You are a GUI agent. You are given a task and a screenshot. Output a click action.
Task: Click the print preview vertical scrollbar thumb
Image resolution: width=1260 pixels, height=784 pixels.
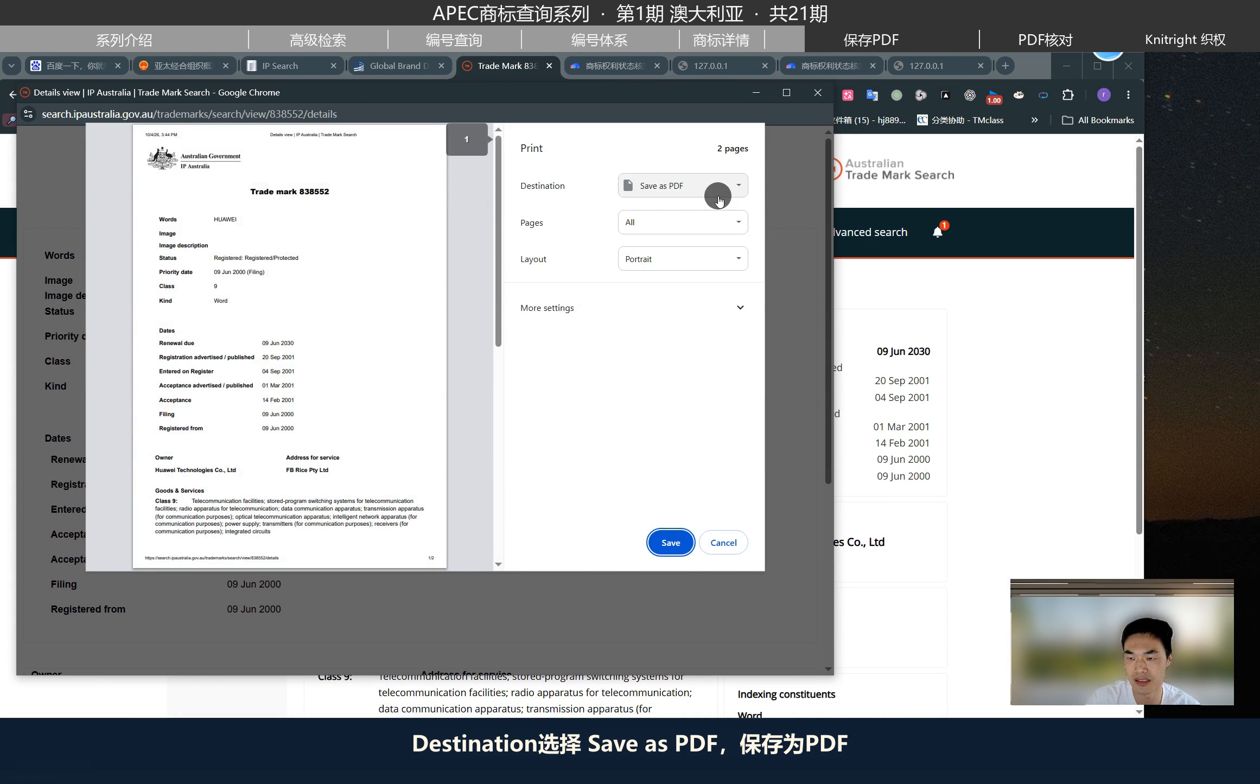[x=498, y=241]
